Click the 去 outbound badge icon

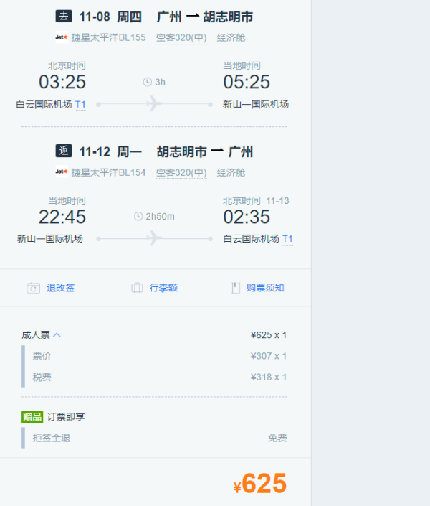tap(64, 16)
